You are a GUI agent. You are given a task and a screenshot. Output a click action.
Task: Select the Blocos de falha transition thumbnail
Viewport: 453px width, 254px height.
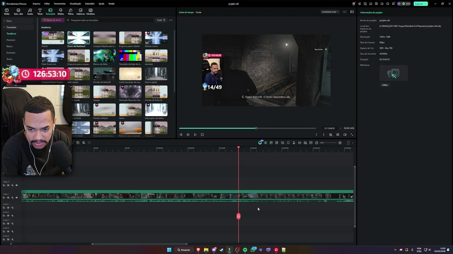click(104, 56)
